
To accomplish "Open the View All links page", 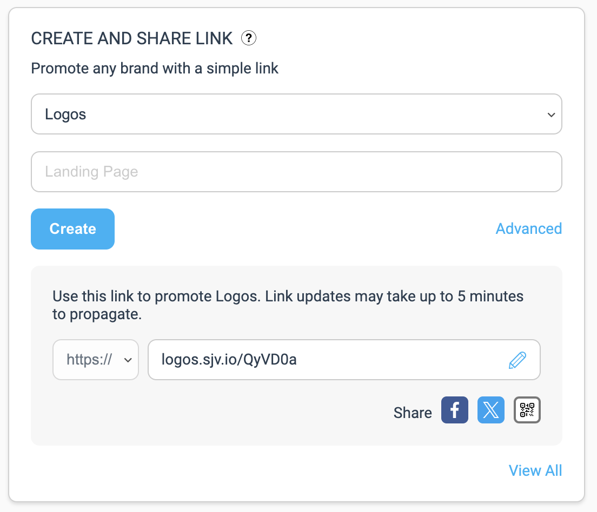I will [x=535, y=470].
